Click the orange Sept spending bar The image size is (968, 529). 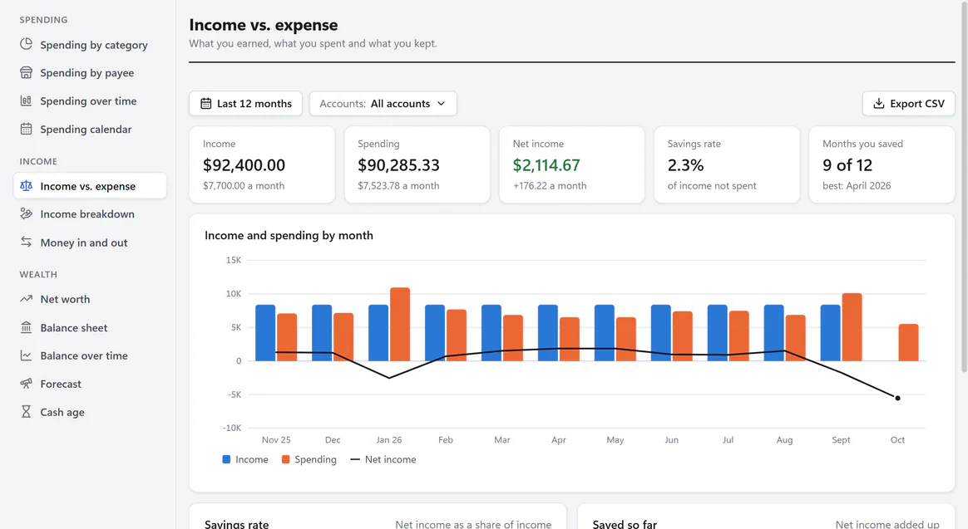tap(852, 326)
